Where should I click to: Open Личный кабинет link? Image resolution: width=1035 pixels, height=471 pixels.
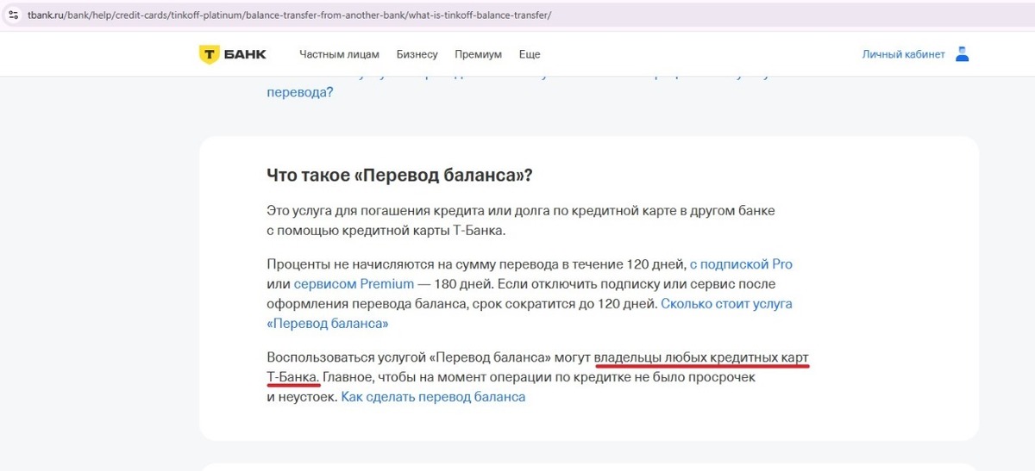903,54
